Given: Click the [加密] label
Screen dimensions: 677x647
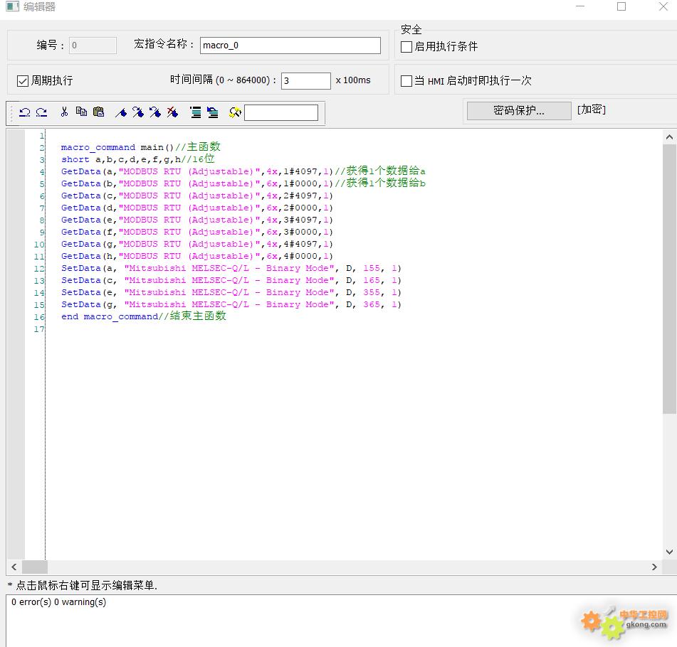Looking at the screenshot, I should pos(592,109).
